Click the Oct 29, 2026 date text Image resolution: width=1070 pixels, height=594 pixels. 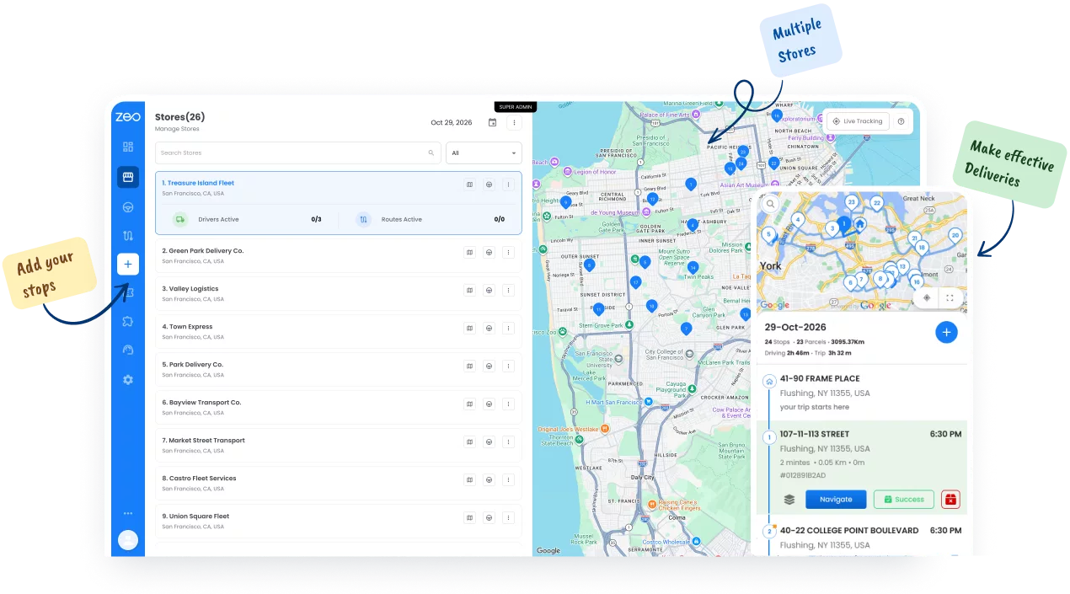click(452, 123)
